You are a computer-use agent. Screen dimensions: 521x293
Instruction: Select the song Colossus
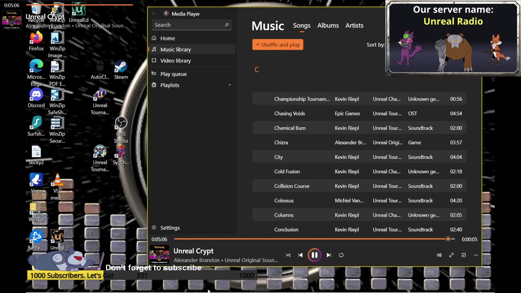359,201
